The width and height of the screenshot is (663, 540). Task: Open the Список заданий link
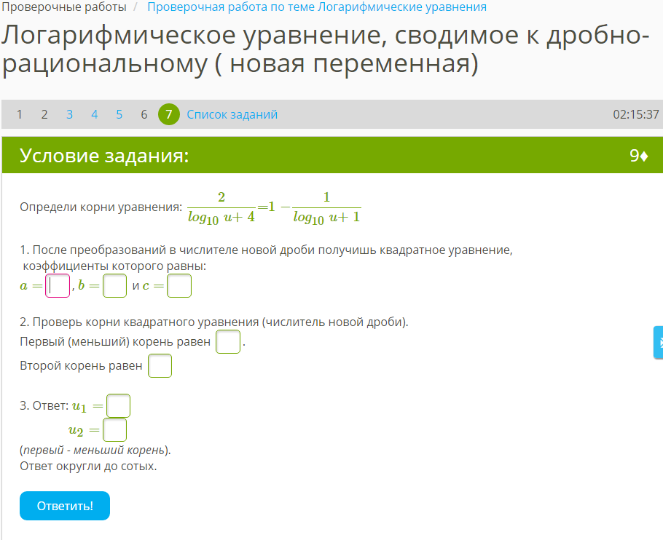232,114
